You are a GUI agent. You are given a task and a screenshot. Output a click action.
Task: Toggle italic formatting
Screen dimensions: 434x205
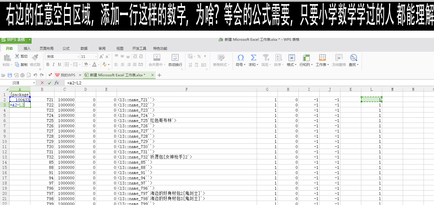(x=54, y=64)
